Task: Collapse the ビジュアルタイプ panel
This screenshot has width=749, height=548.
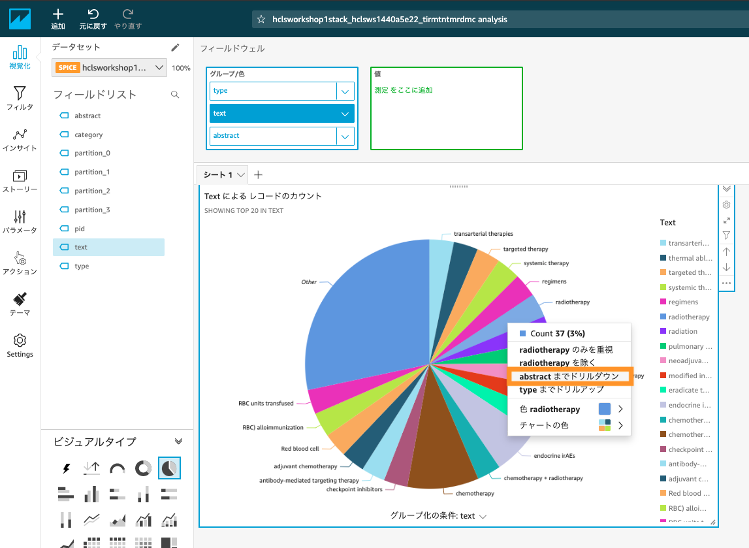Action: coord(178,442)
